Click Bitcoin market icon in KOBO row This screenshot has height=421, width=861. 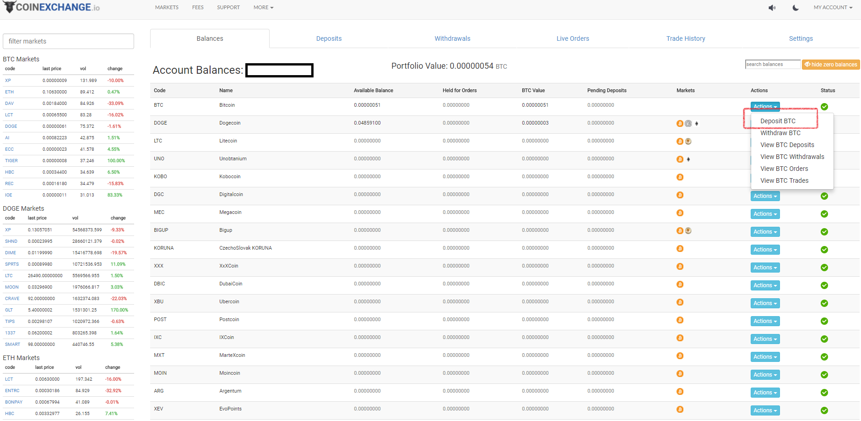click(680, 177)
